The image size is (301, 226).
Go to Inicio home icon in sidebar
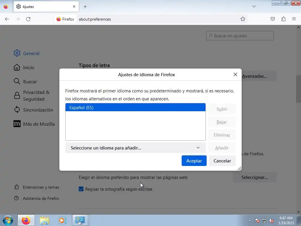point(17,67)
